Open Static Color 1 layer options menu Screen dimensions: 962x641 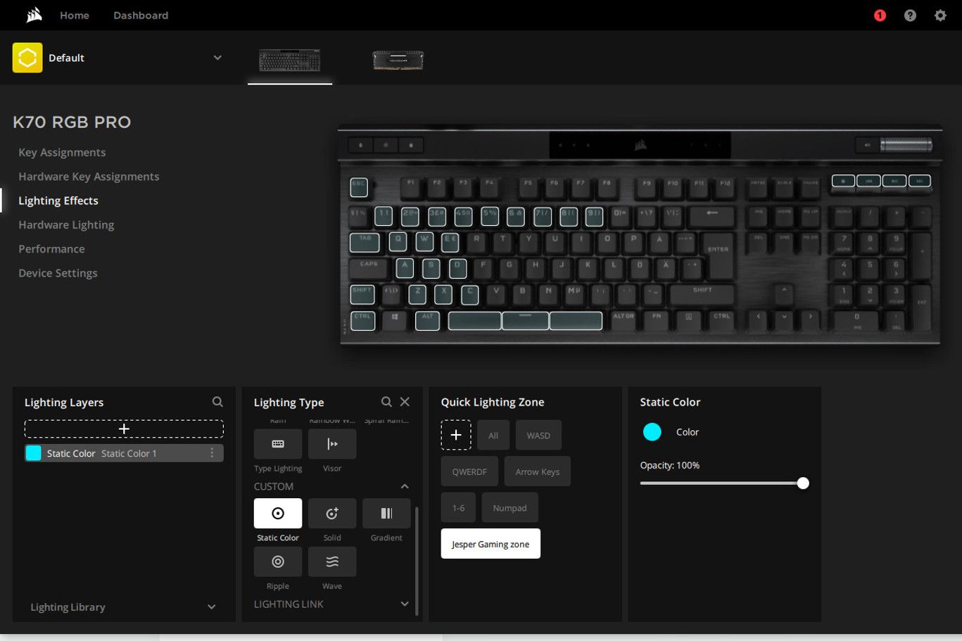(212, 453)
